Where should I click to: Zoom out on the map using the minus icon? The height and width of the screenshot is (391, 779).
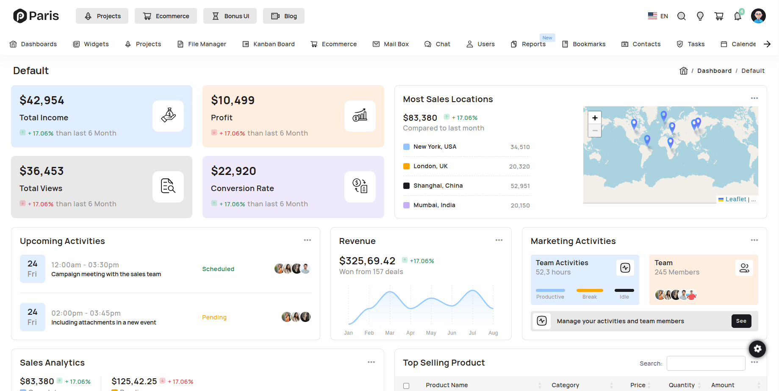coord(595,130)
